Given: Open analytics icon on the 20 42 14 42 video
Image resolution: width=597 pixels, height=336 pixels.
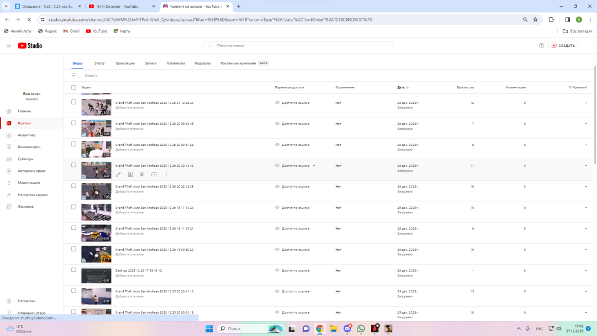Looking at the screenshot, I should click(x=130, y=174).
